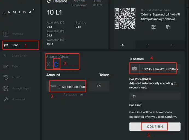Viewport: 189px width, 140px height.
Task: Click the '10 L1' total balance
Action: pos(54,12)
